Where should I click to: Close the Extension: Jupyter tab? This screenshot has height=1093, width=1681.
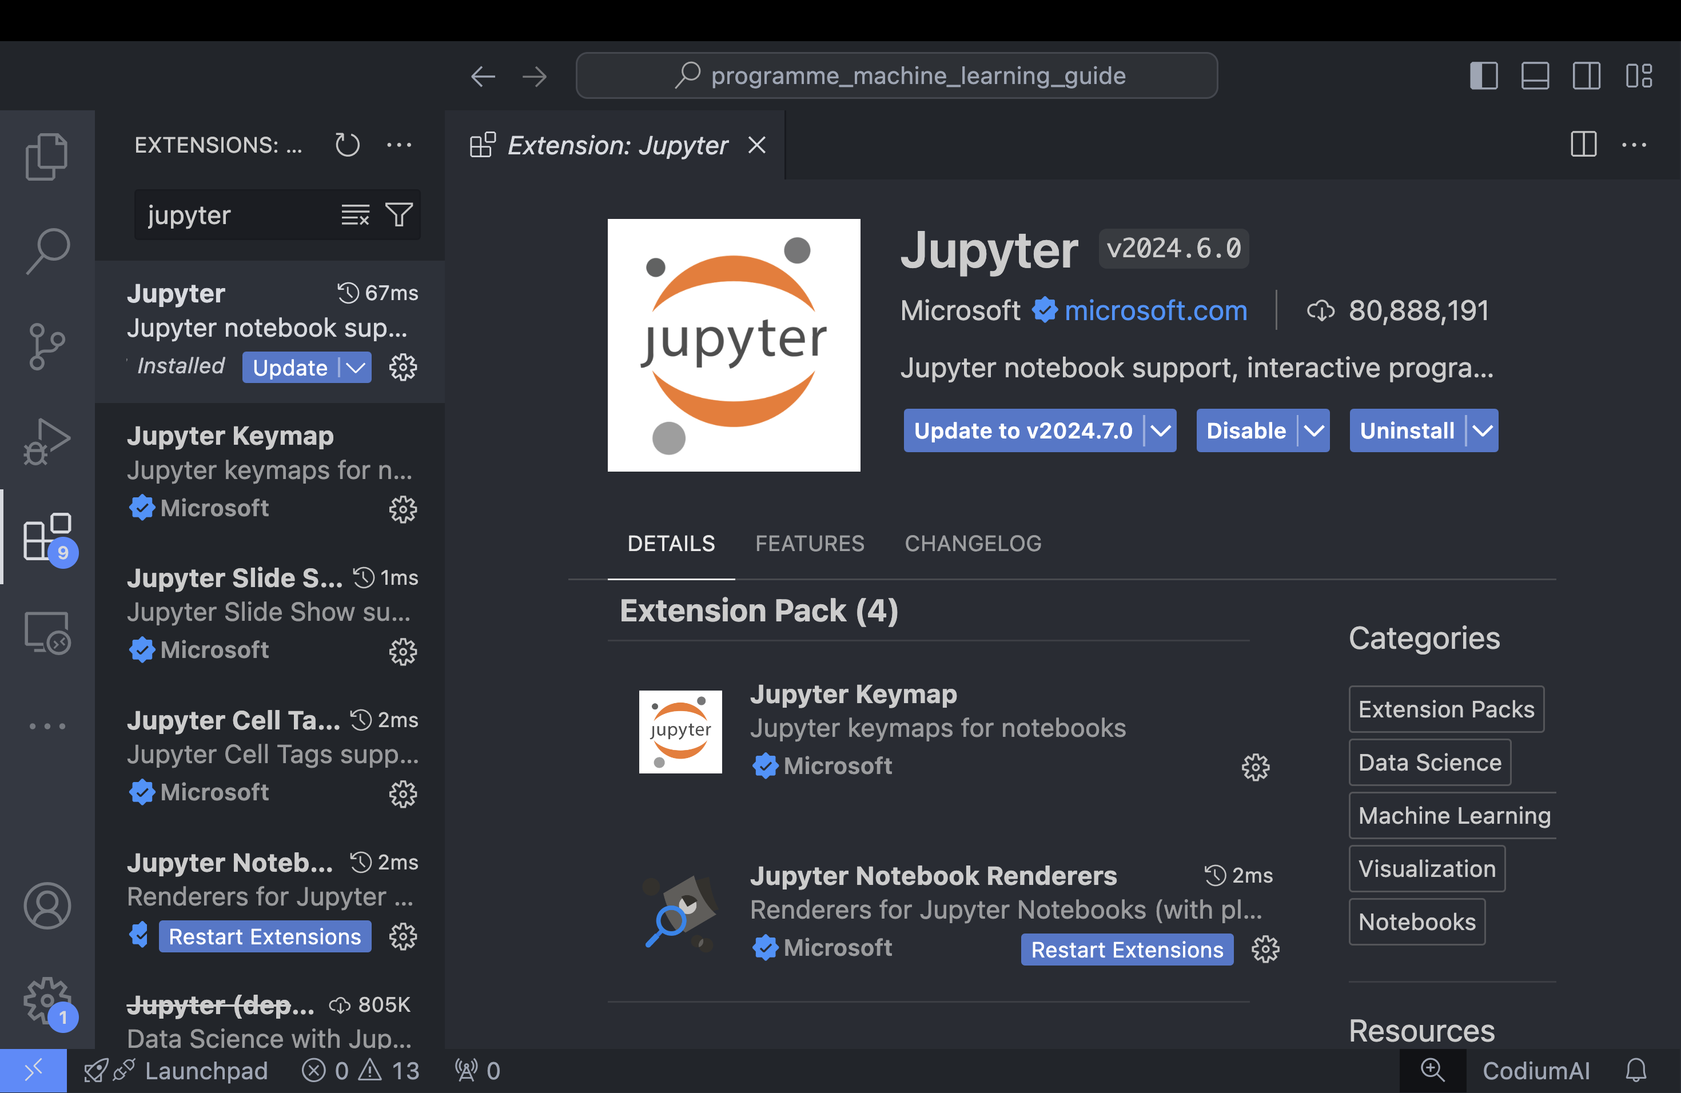click(x=757, y=145)
